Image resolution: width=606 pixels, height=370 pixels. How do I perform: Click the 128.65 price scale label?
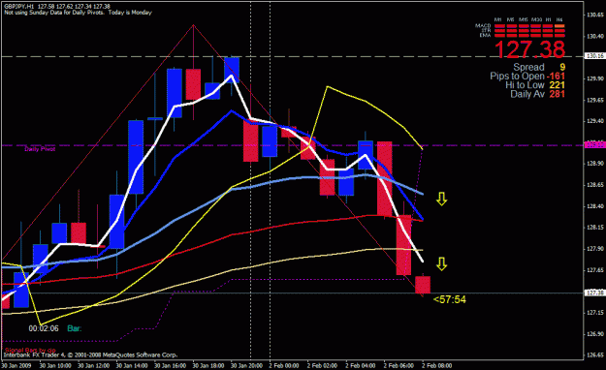pos(595,185)
